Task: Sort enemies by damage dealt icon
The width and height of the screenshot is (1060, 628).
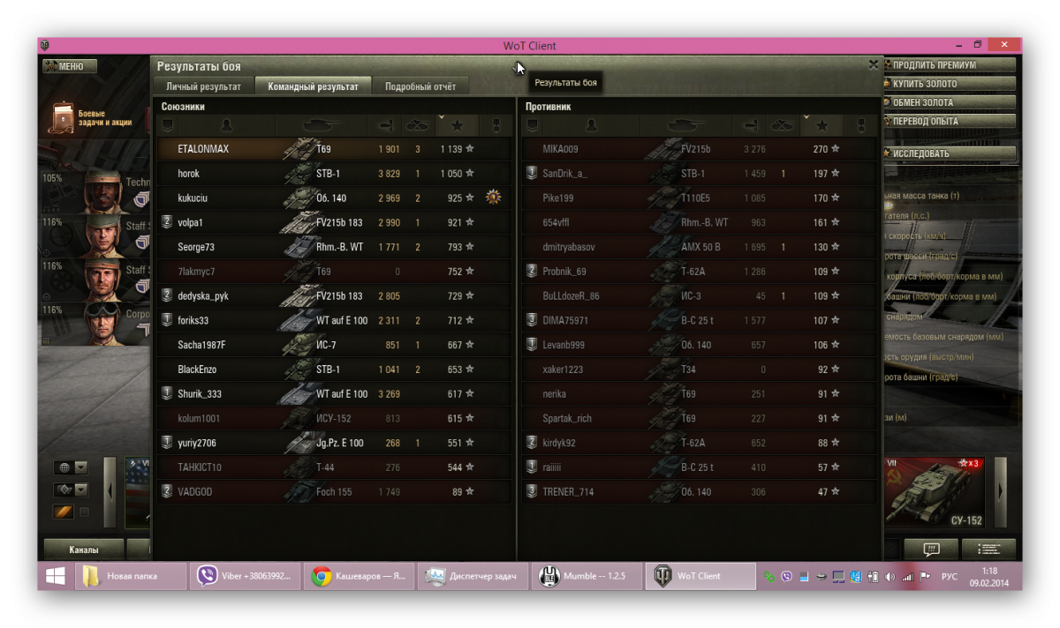Action: point(751,126)
